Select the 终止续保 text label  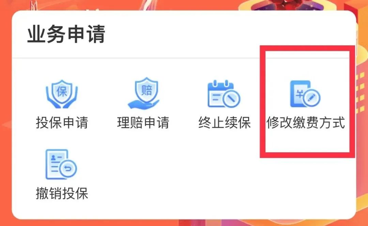pos(225,122)
